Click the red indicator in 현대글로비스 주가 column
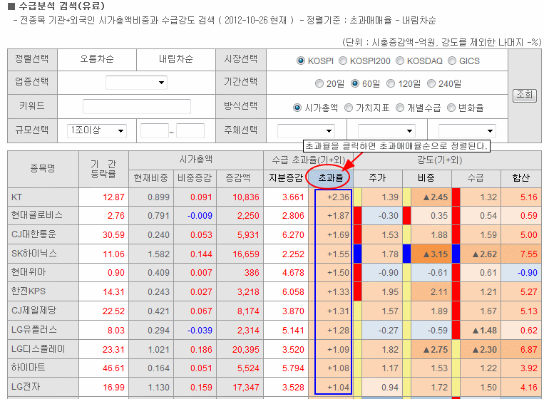544x399 pixels. tap(357, 216)
